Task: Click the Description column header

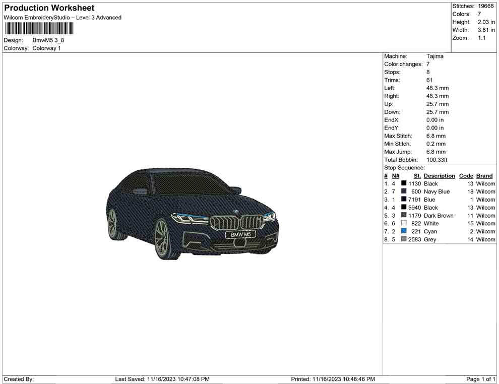Action: point(439,176)
